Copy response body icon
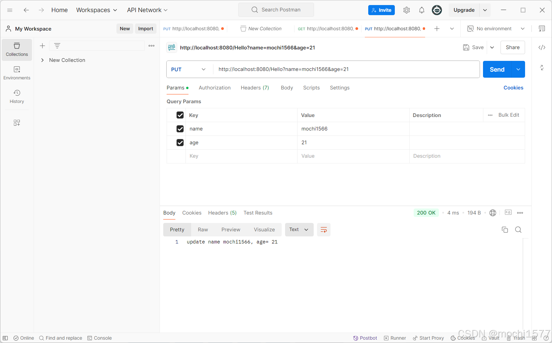 [x=505, y=230]
